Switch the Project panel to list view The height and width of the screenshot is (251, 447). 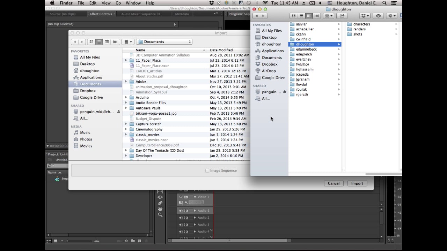point(49,241)
